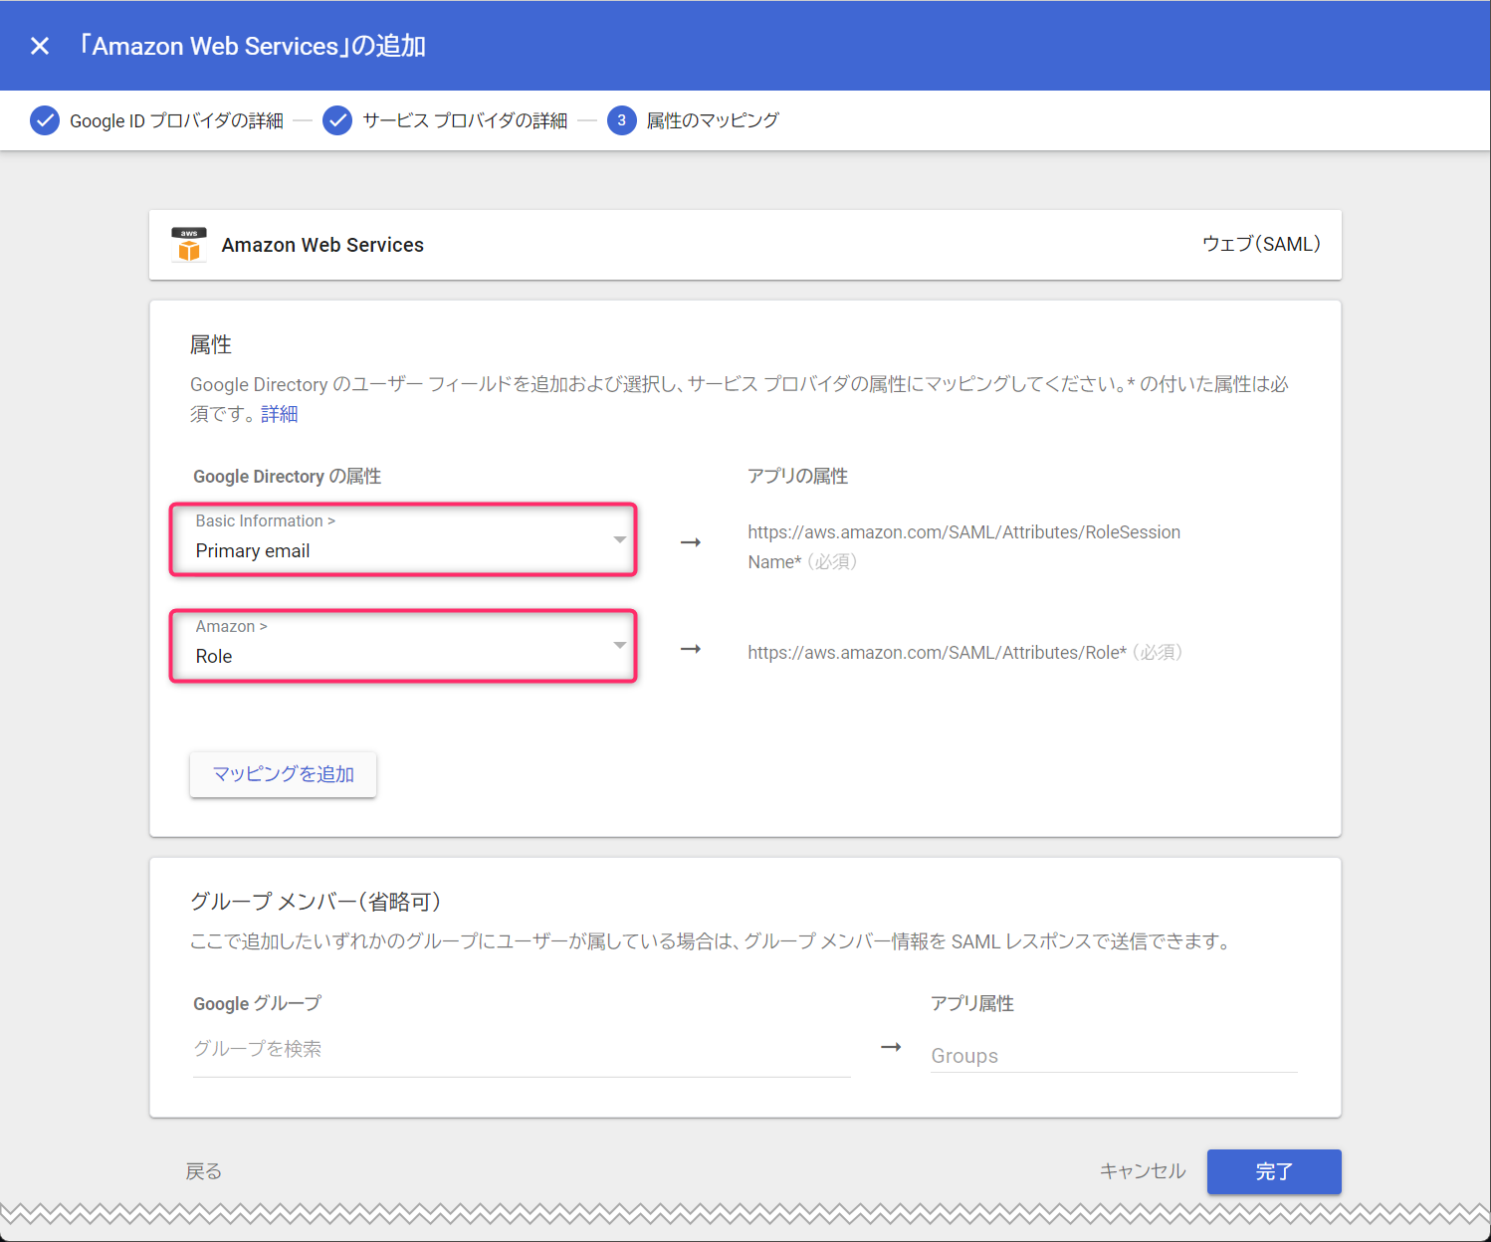Viewport: 1491px width, 1242px height.
Task: Open the Primary email attribute dropdown
Action: [403, 539]
